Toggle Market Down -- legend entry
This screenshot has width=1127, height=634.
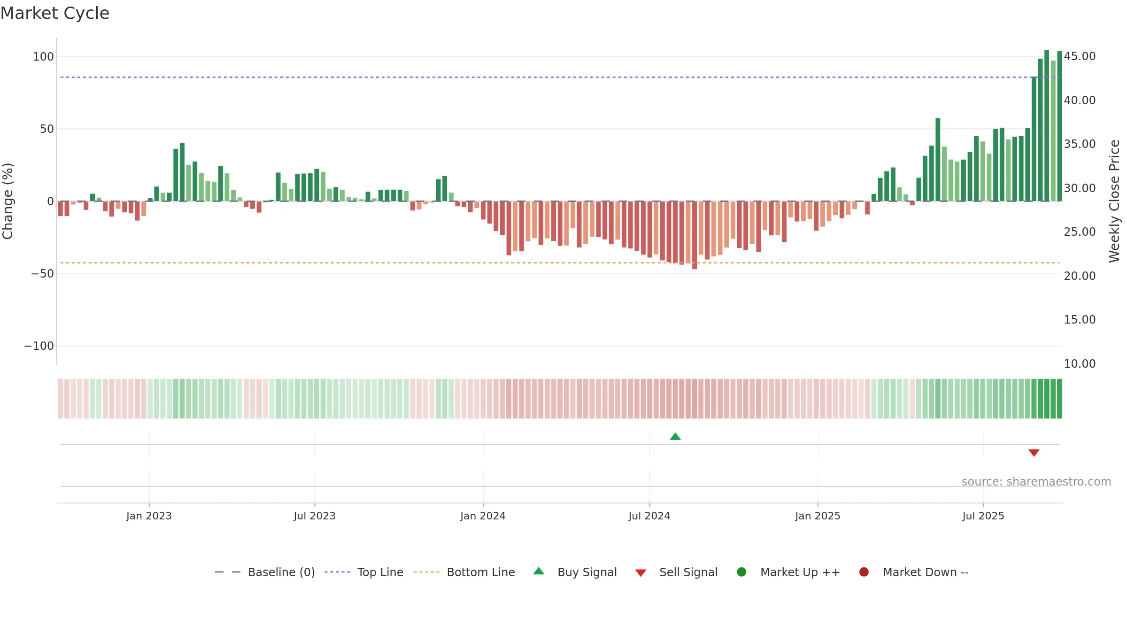point(914,572)
